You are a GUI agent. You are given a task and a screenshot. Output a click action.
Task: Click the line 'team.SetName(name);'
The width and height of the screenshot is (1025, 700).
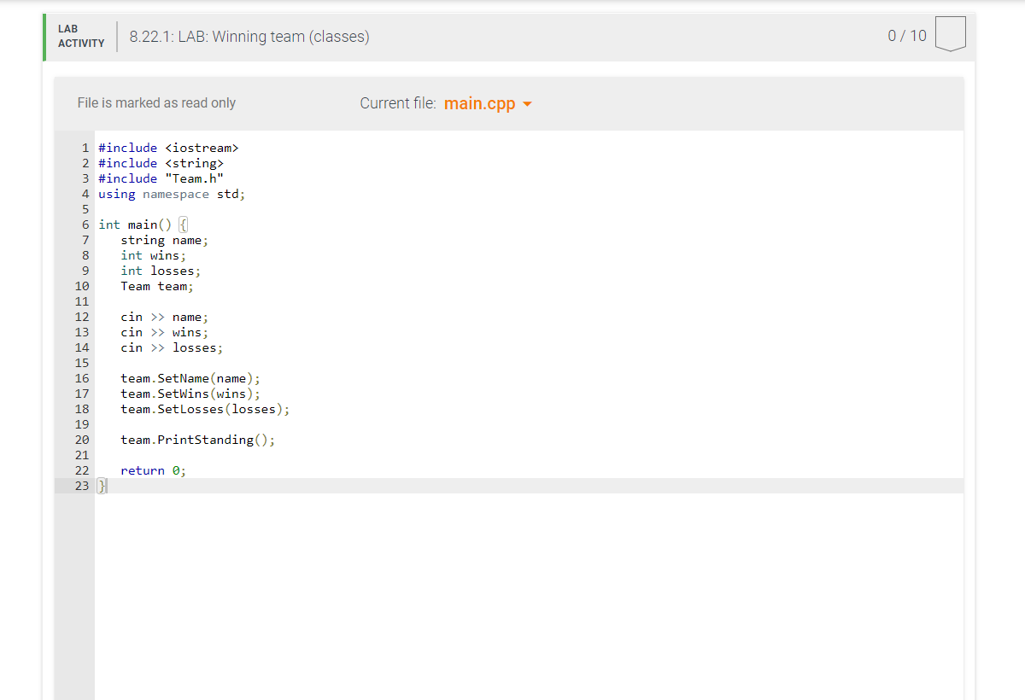[x=190, y=378]
